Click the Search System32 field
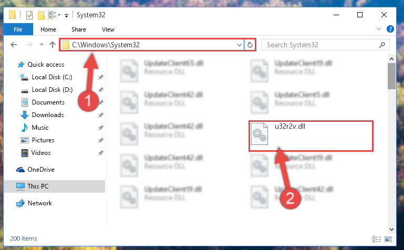The width and height of the screenshot is (404, 250). click(325, 45)
